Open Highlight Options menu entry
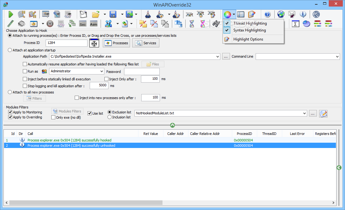The width and height of the screenshot is (345, 210). pos(253,39)
